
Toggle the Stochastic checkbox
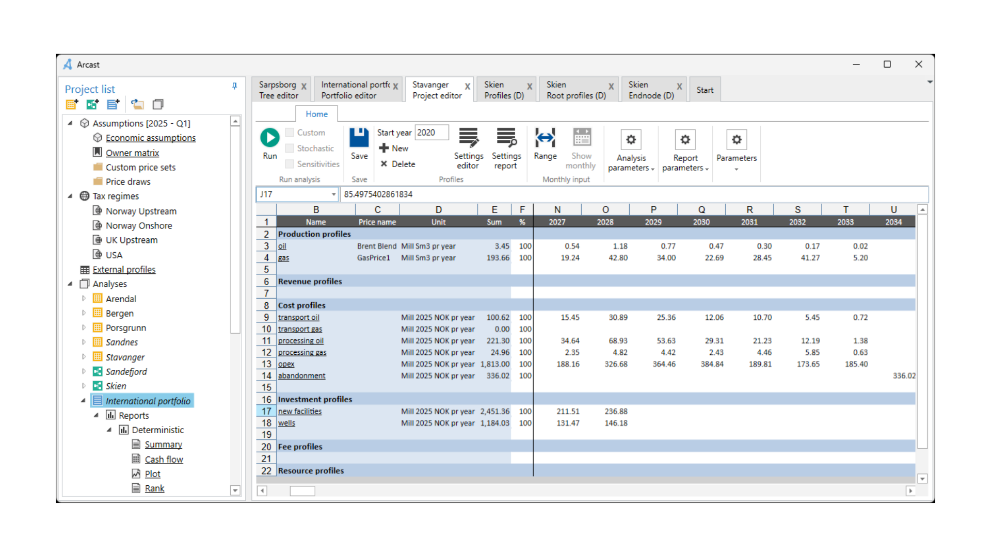(x=290, y=149)
